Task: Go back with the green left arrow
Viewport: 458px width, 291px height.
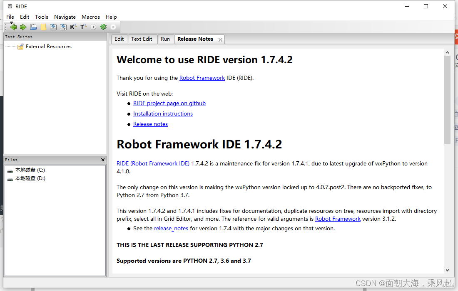Action: [x=13, y=27]
